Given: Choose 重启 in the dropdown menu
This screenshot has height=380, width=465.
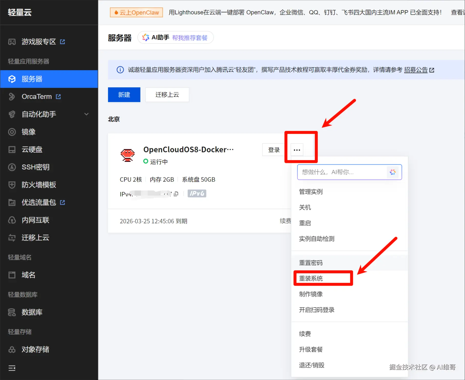Looking at the screenshot, I should point(349,223).
